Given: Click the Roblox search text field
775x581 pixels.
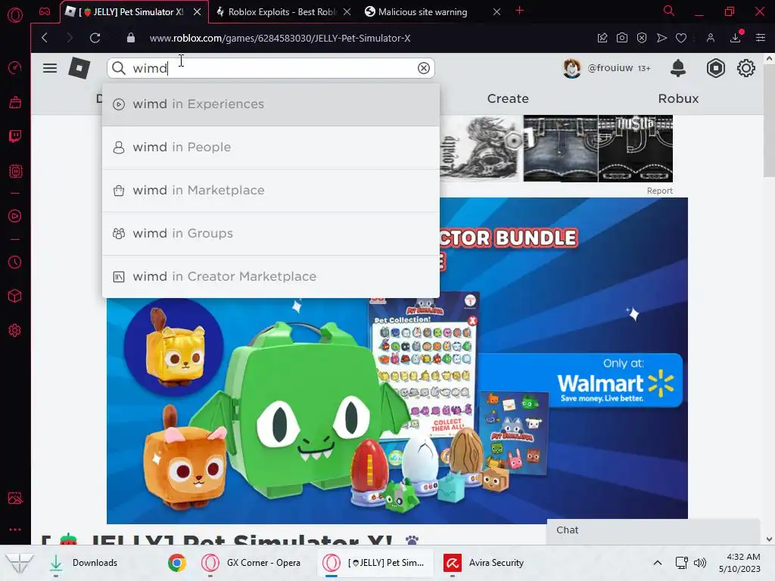Looking at the screenshot, I should point(271,68).
